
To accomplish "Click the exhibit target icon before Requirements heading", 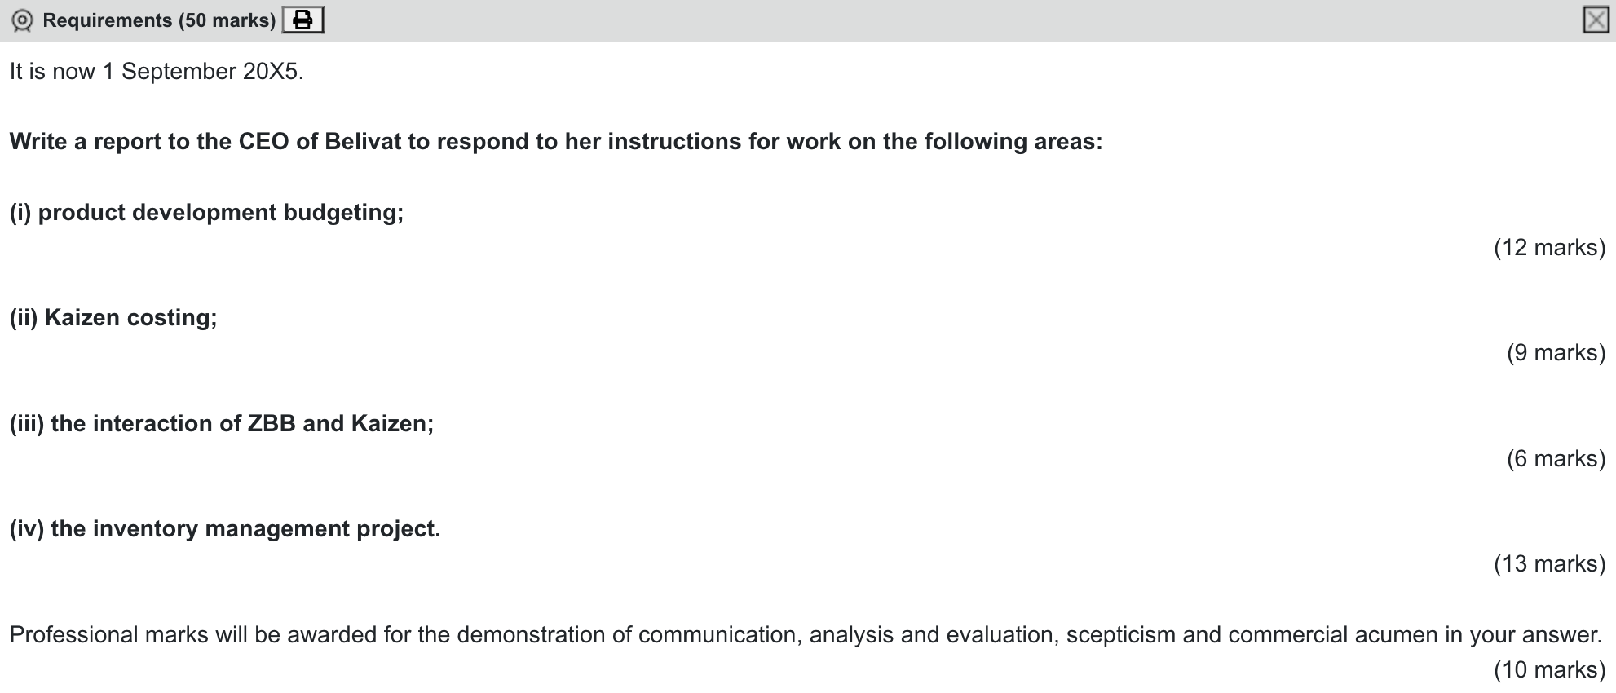I will [22, 18].
